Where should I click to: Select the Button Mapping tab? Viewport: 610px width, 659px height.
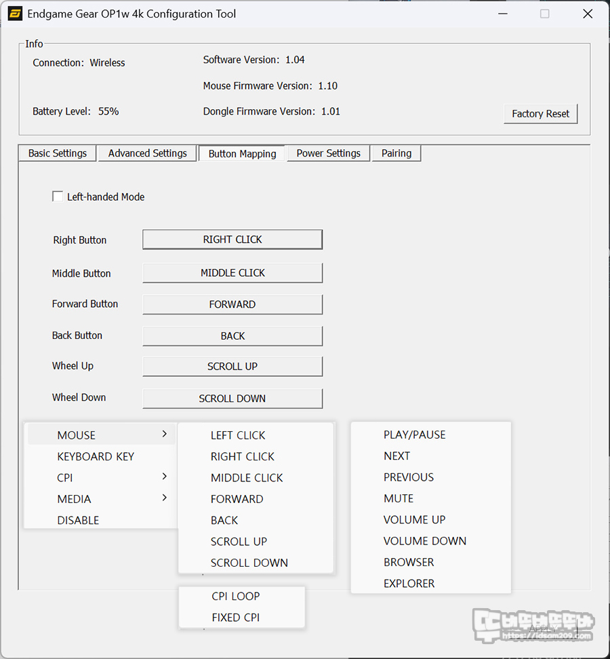tap(243, 153)
